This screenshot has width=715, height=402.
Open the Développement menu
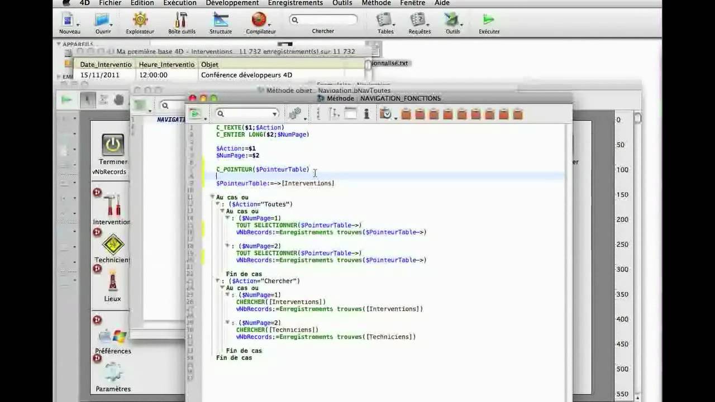coord(232,3)
